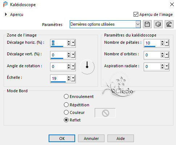
Task: Click the rotation angle dial
Action: (x=87, y=67)
